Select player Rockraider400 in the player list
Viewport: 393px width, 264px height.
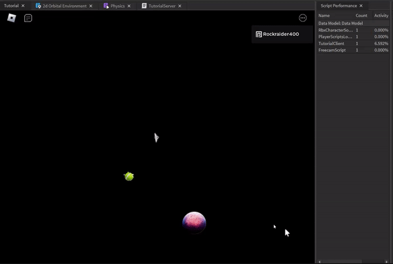[282, 34]
